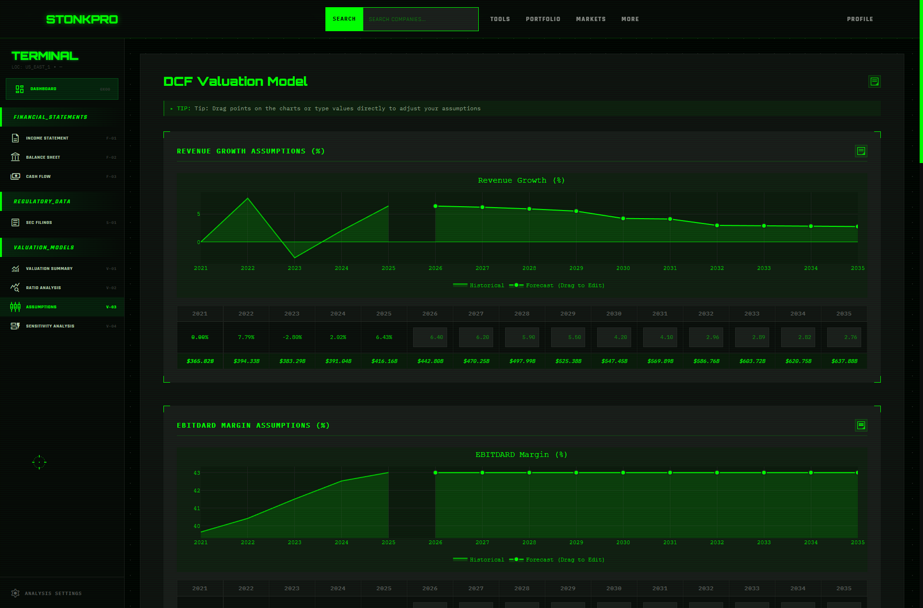The width and height of the screenshot is (923, 608).
Task: Click the Balance Sheet bank icon
Action: (x=15, y=157)
